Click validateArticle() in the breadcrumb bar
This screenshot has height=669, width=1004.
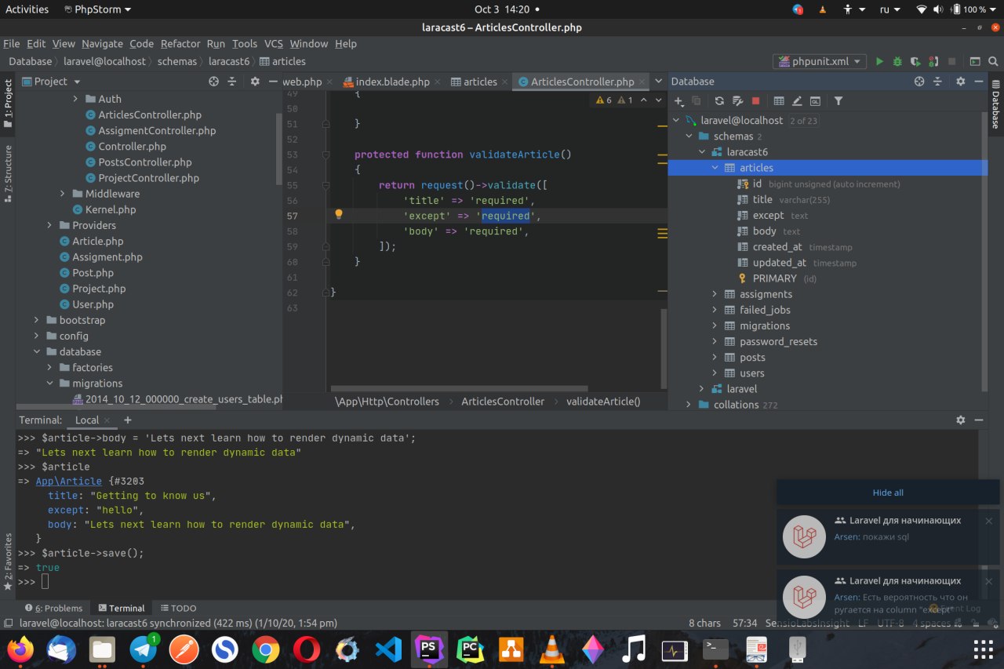pyautogui.click(x=603, y=402)
